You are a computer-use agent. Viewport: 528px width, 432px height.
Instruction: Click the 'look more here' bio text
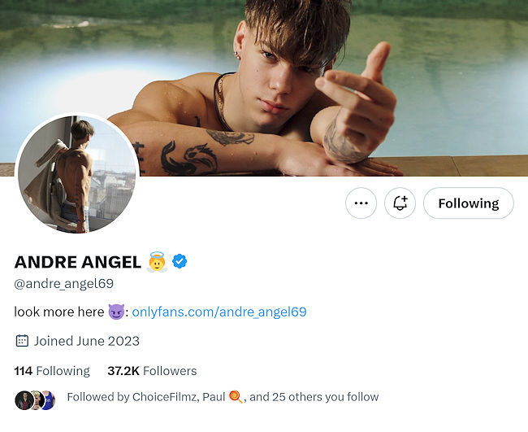[x=59, y=312]
